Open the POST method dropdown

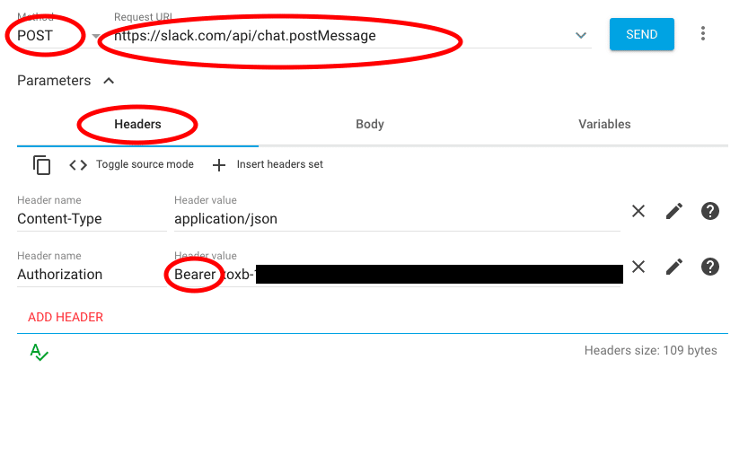point(95,37)
